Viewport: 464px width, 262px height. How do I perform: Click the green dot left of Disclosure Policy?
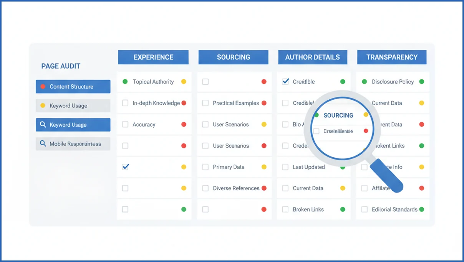pyautogui.click(x=364, y=82)
